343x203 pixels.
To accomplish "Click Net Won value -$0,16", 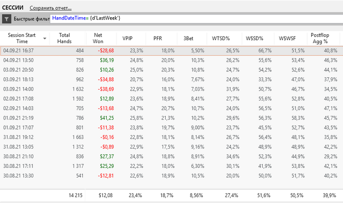I will pyautogui.click(x=107, y=137).
